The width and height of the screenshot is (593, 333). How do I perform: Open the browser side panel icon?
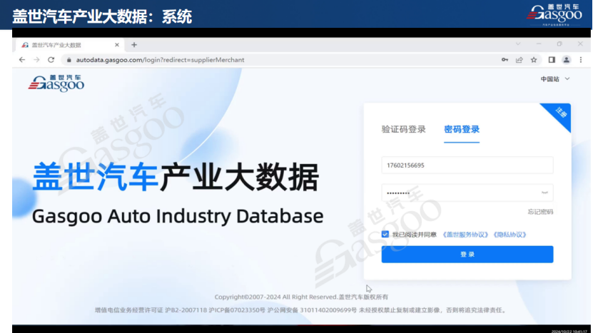[552, 60]
